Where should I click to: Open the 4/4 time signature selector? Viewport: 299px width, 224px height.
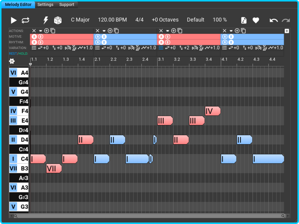(x=139, y=20)
